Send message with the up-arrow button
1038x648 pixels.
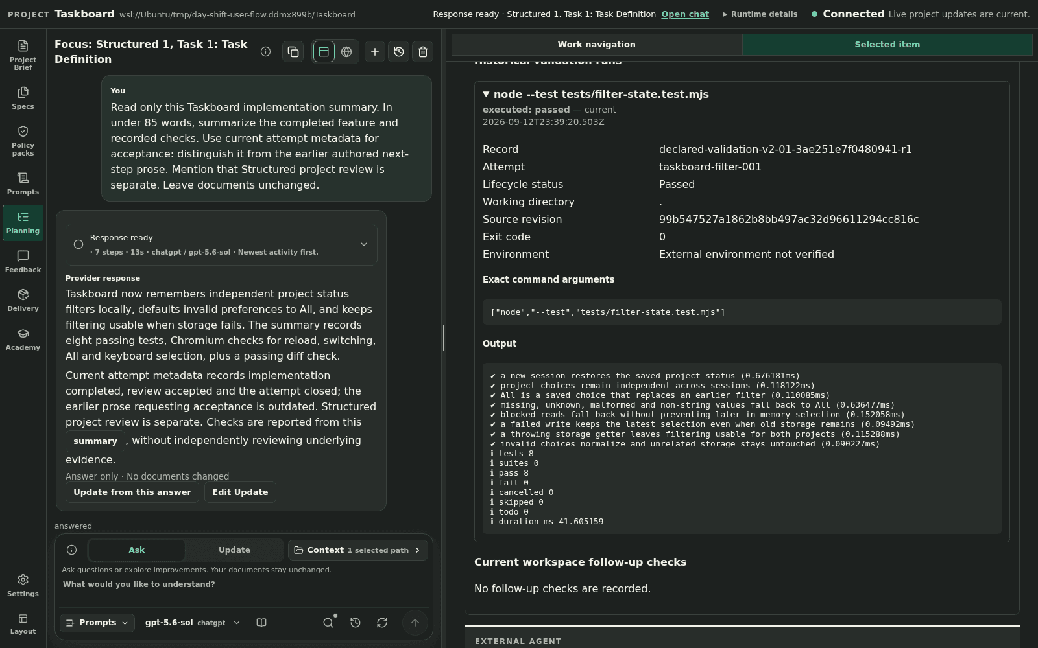[415, 623]
